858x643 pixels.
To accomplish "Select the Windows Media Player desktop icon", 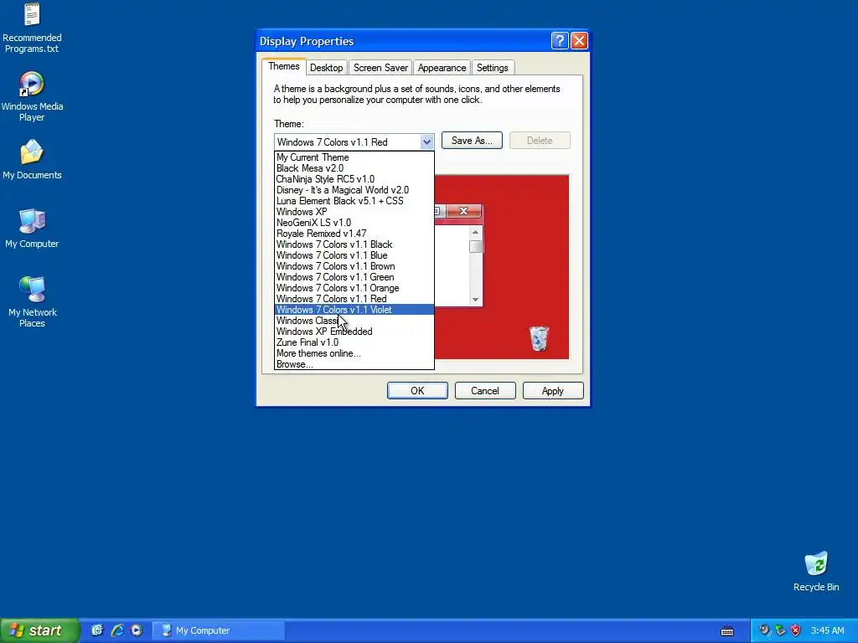I will click(x=32, y=96).
